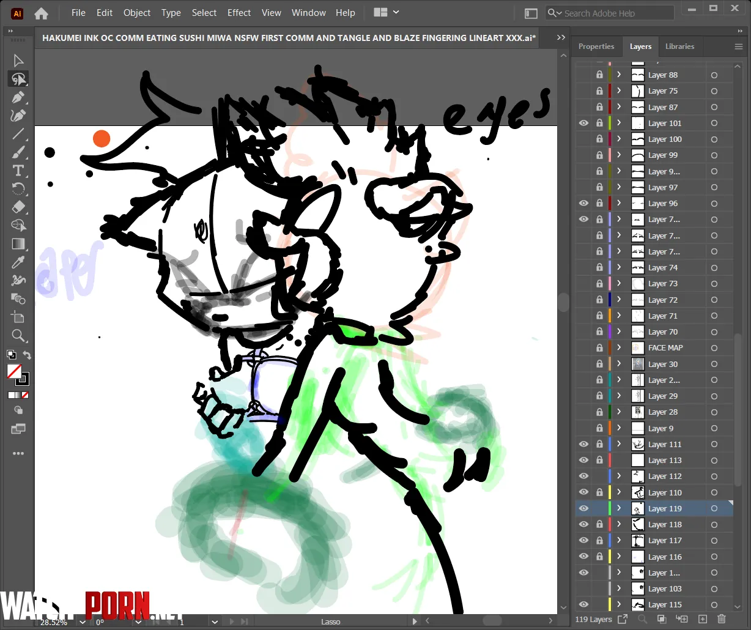Viewport: 751px width, 630px height.
Task: Hide Layer 119 visibility eye
Action: click(x=583, y=508)
